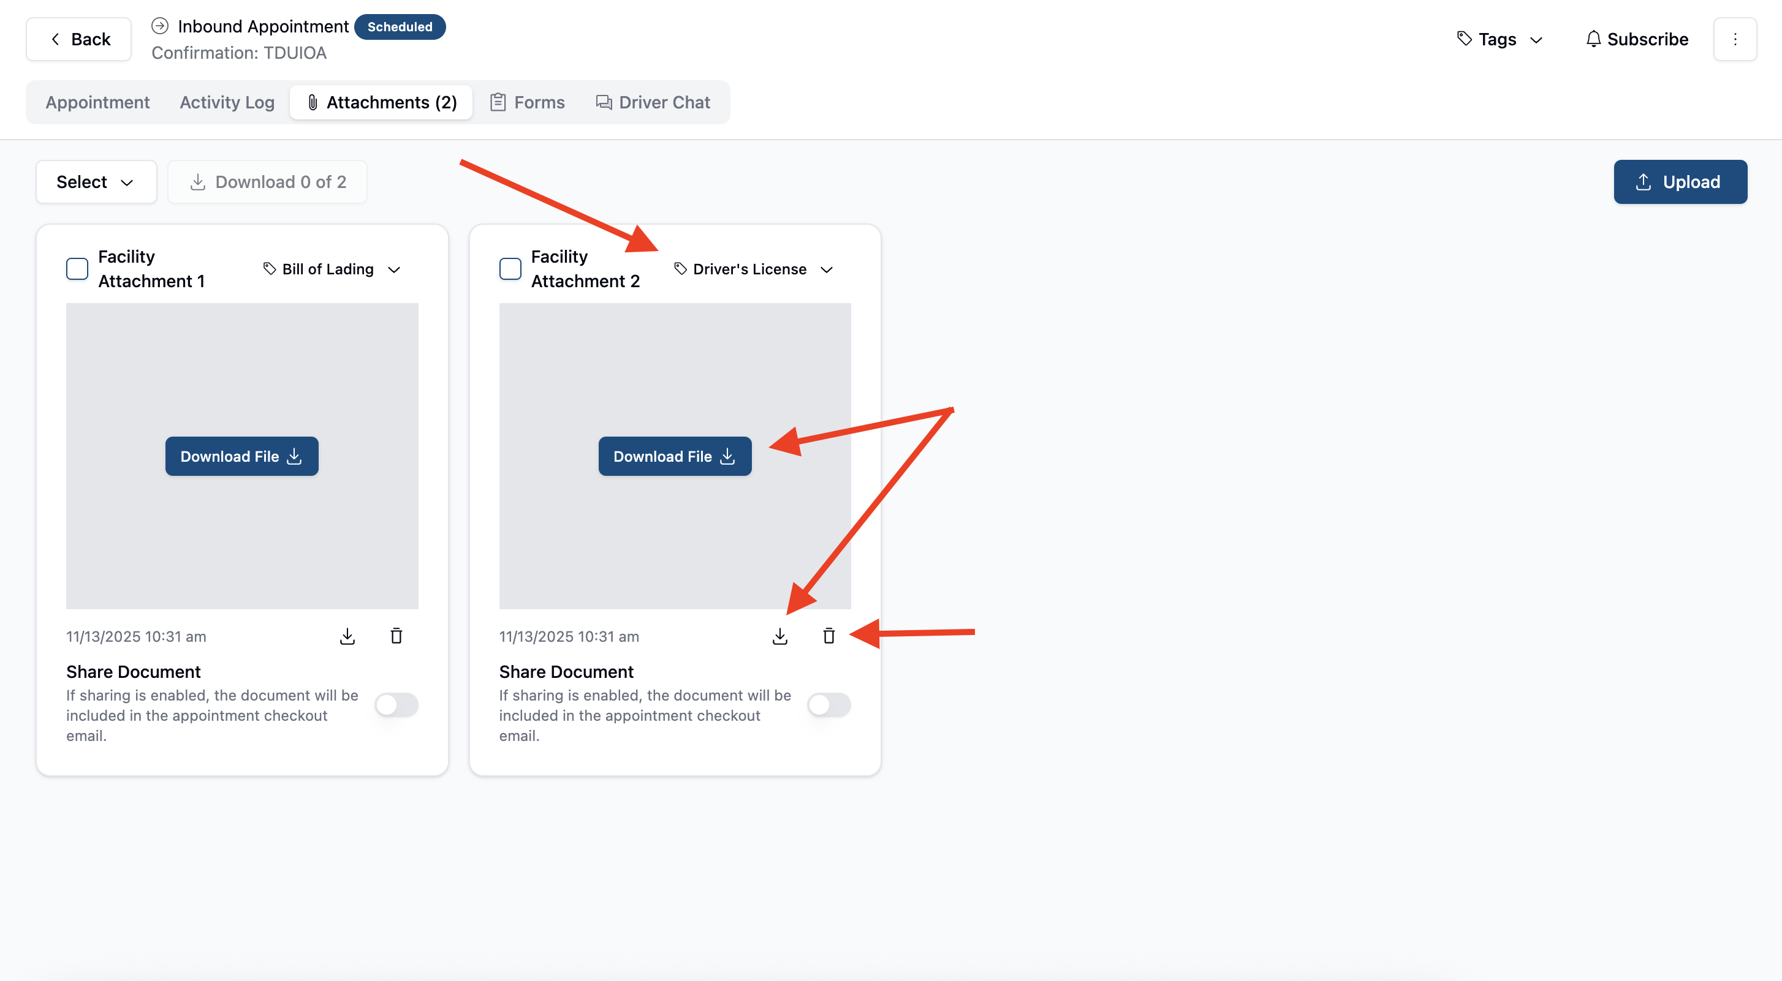Check the Facility Attachment 1 checkbox
The image size is (1782, 981).
(x=77, y=269)
